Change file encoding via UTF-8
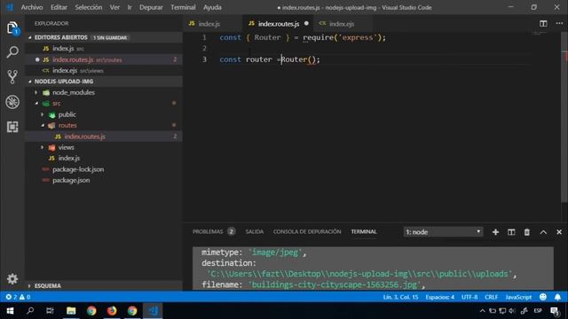The image size is (568, 319). 469,297
